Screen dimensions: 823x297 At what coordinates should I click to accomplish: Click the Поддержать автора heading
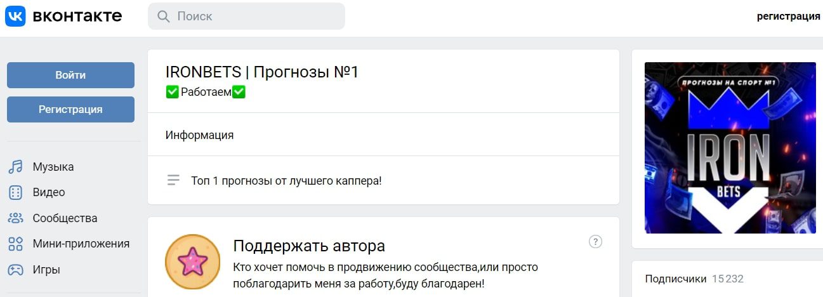point(308,246)
